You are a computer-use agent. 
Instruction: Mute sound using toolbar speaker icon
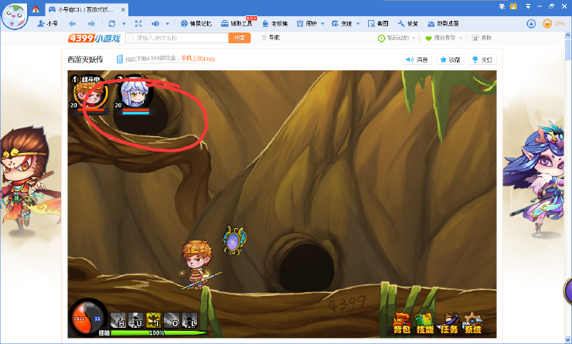pyautogui.click(x=155, y=23)
